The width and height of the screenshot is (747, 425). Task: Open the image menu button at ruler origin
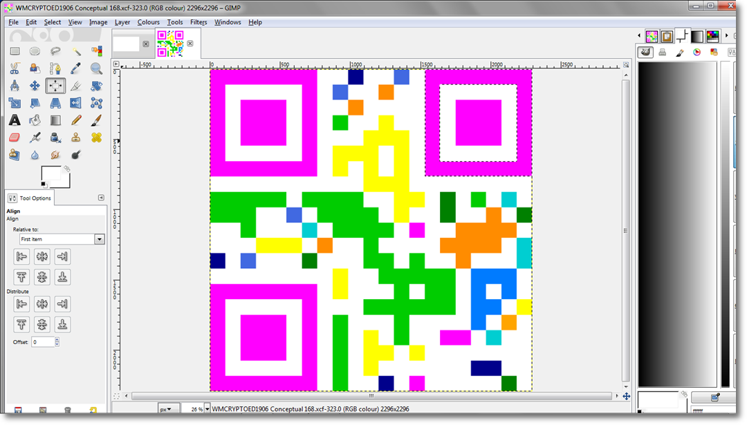coord(116,64)
